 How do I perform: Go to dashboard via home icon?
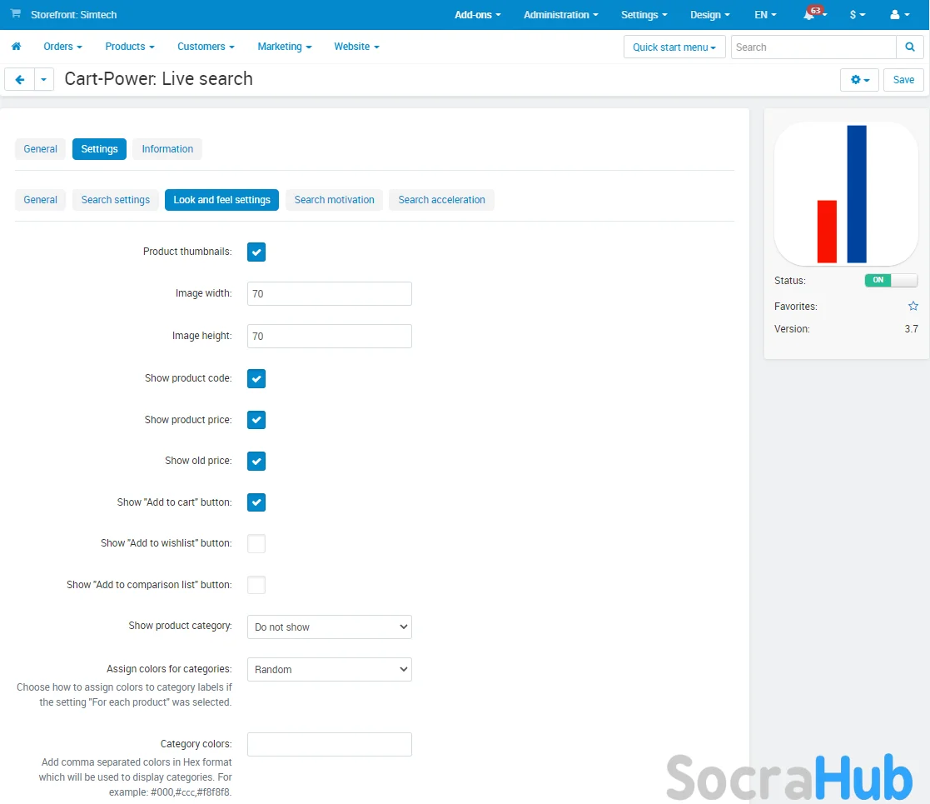click(16, 47)
